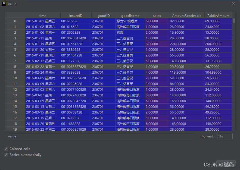Click row index 18 header
Viewport: 240px width, 170px height.
(x=15, y=124)
